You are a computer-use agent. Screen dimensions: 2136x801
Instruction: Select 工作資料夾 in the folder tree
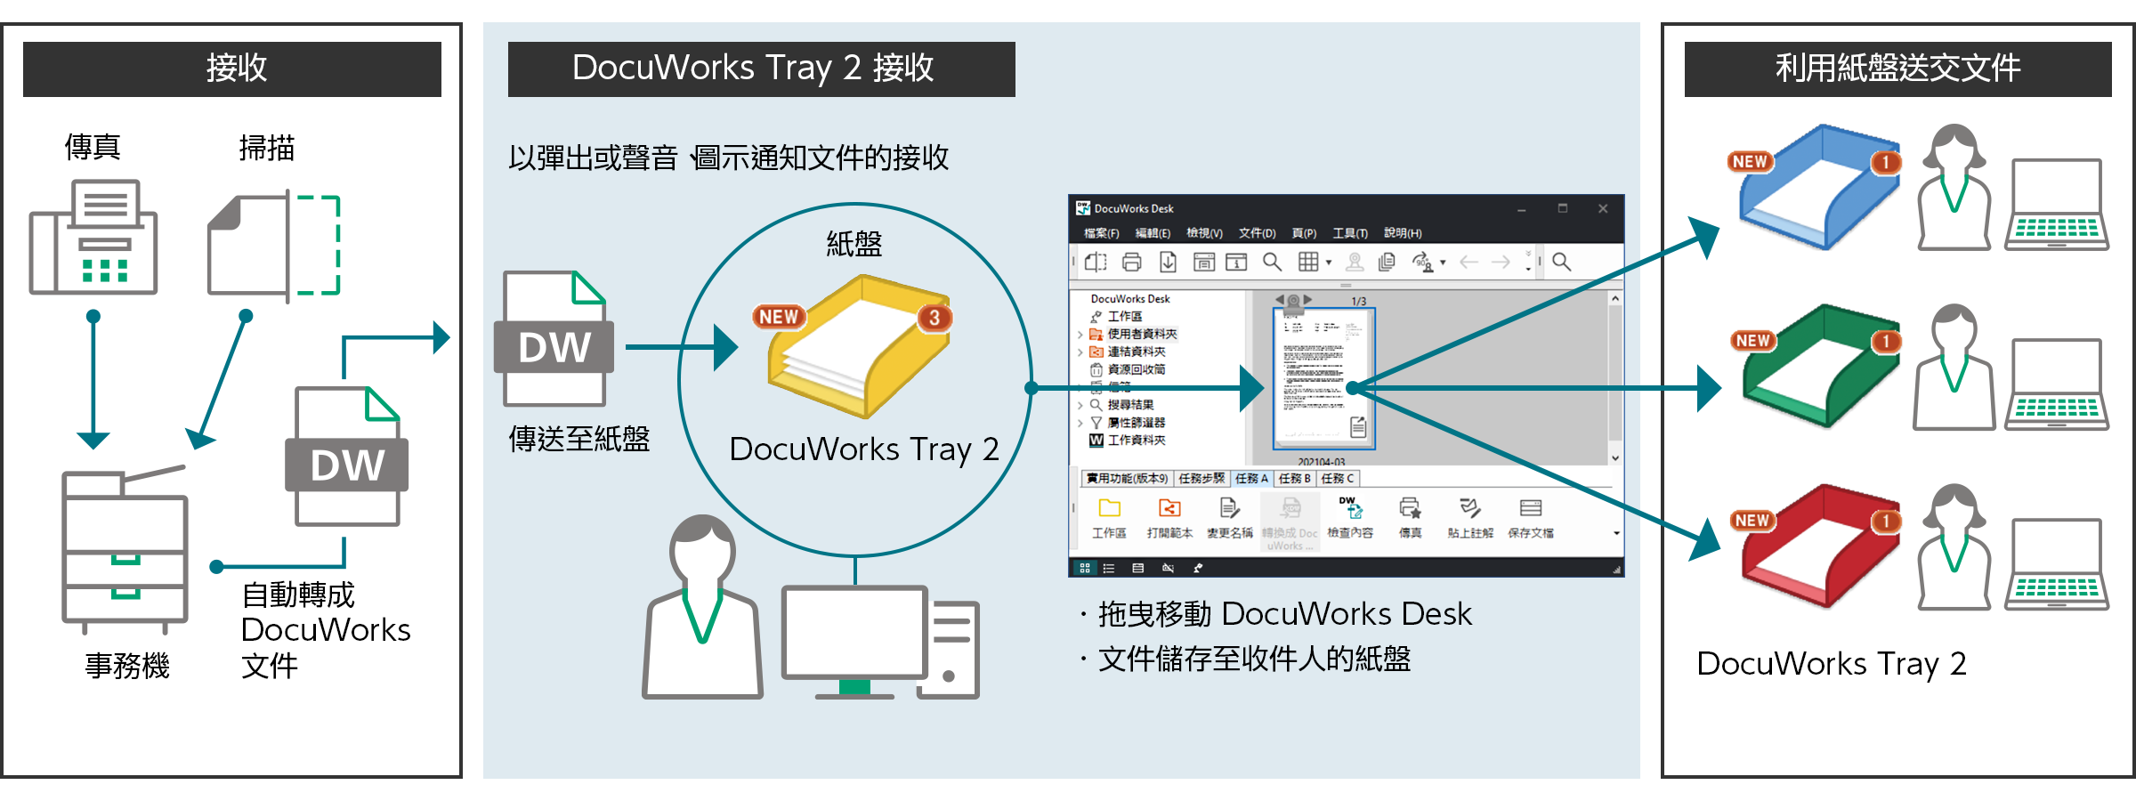coord(1136,441)
